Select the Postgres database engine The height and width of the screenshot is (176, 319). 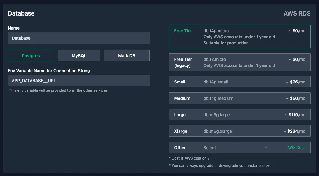click(x=31, y=55)
